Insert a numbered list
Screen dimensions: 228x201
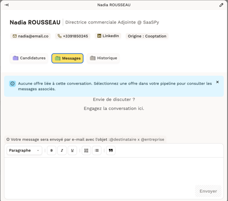pos(86,150)
